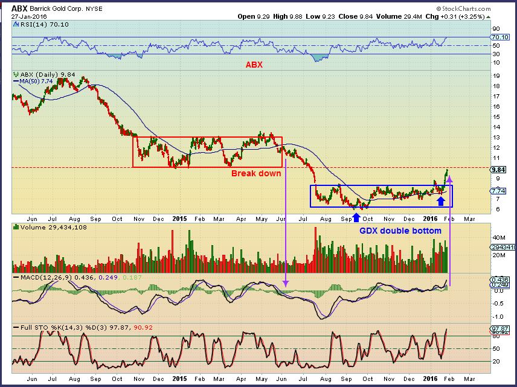This screenshot has height=387, width=517.
Task: Click the volume bars icon beside Volume legend
Action: click(16, 227)
